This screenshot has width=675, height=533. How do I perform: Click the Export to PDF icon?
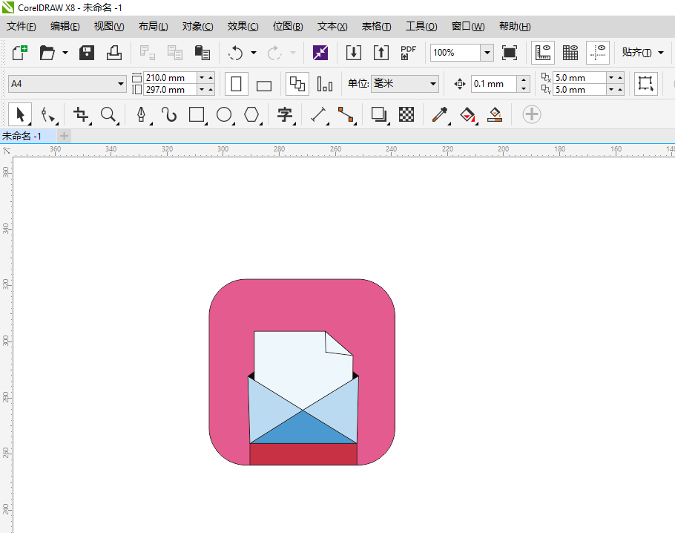click(408, 53)
